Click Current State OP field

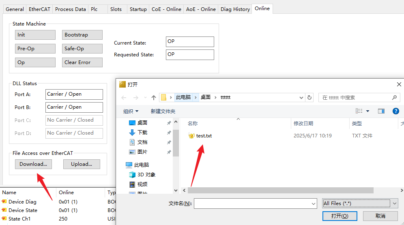point(190,42)
